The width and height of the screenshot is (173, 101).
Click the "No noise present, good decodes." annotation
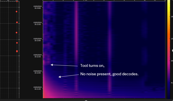[x=109, y=74]
